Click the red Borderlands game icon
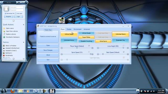 (x=4, y=55)
